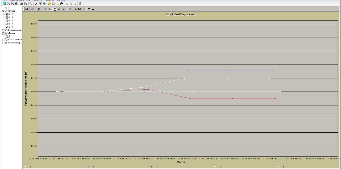
Task: Toggle the chart legend icon
Action: (x=55, y=9)
